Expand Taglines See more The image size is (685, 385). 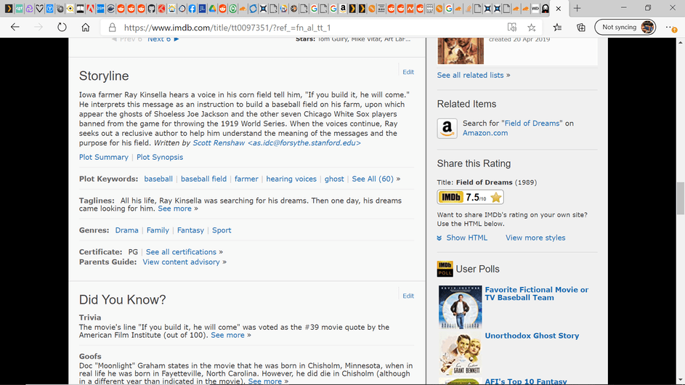click(174, 208)
